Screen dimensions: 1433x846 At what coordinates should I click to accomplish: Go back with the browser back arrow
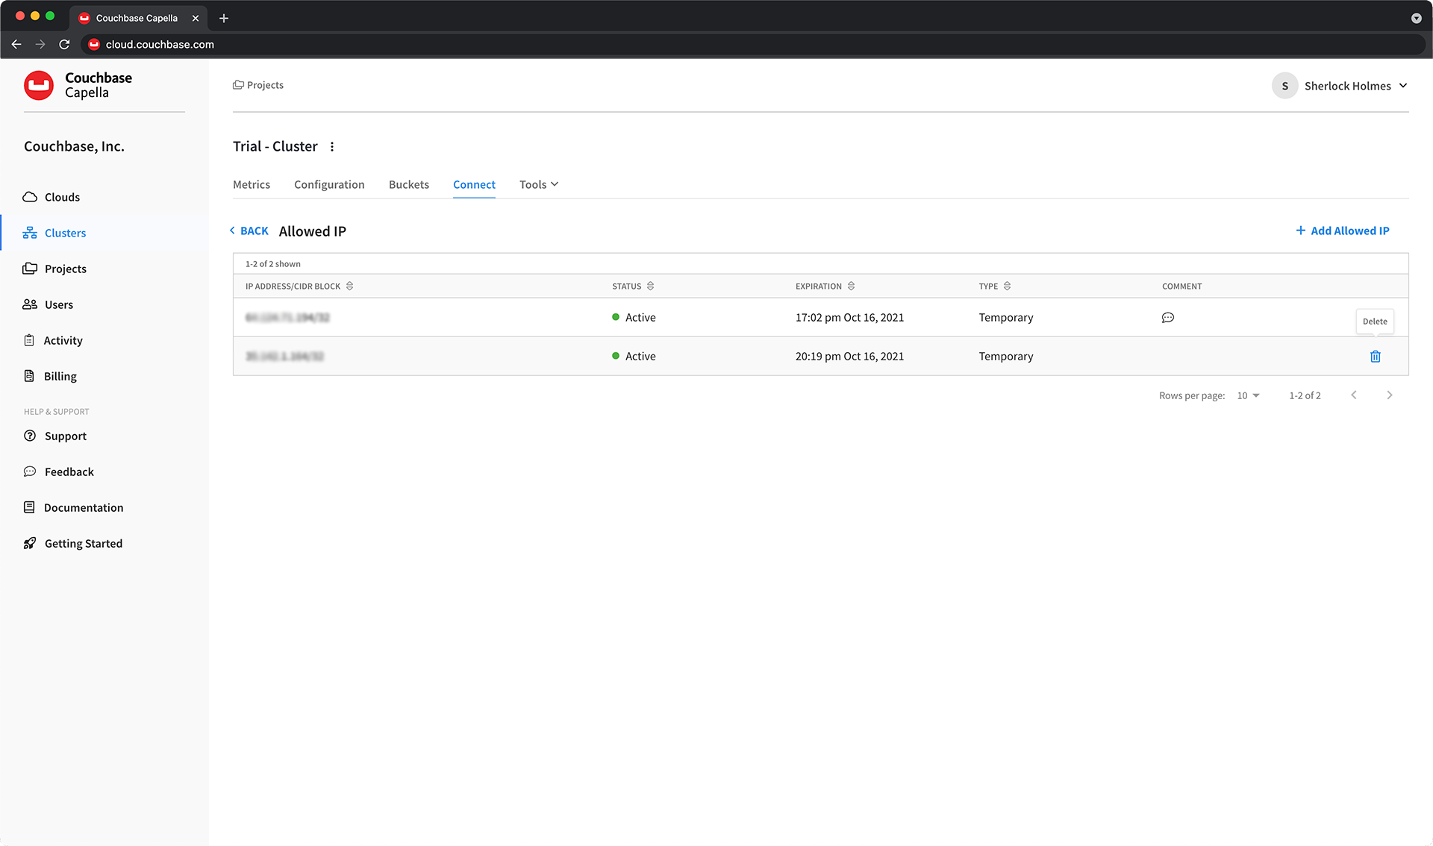(x=16, y=45)
